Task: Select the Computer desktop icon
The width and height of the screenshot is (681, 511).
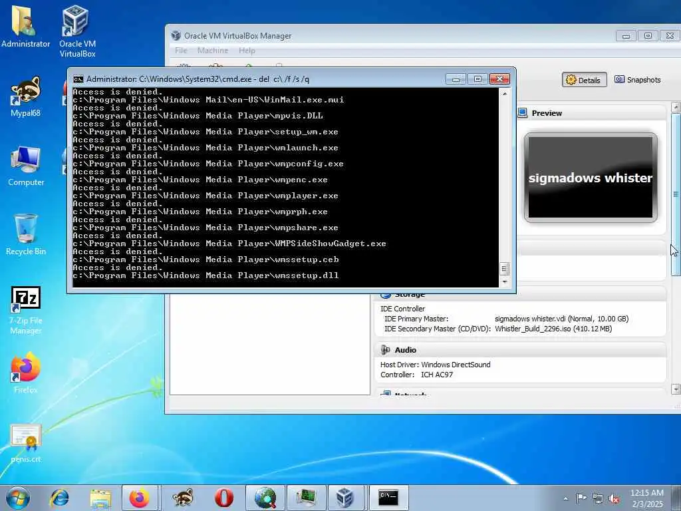Action: [x=26, y=166]
